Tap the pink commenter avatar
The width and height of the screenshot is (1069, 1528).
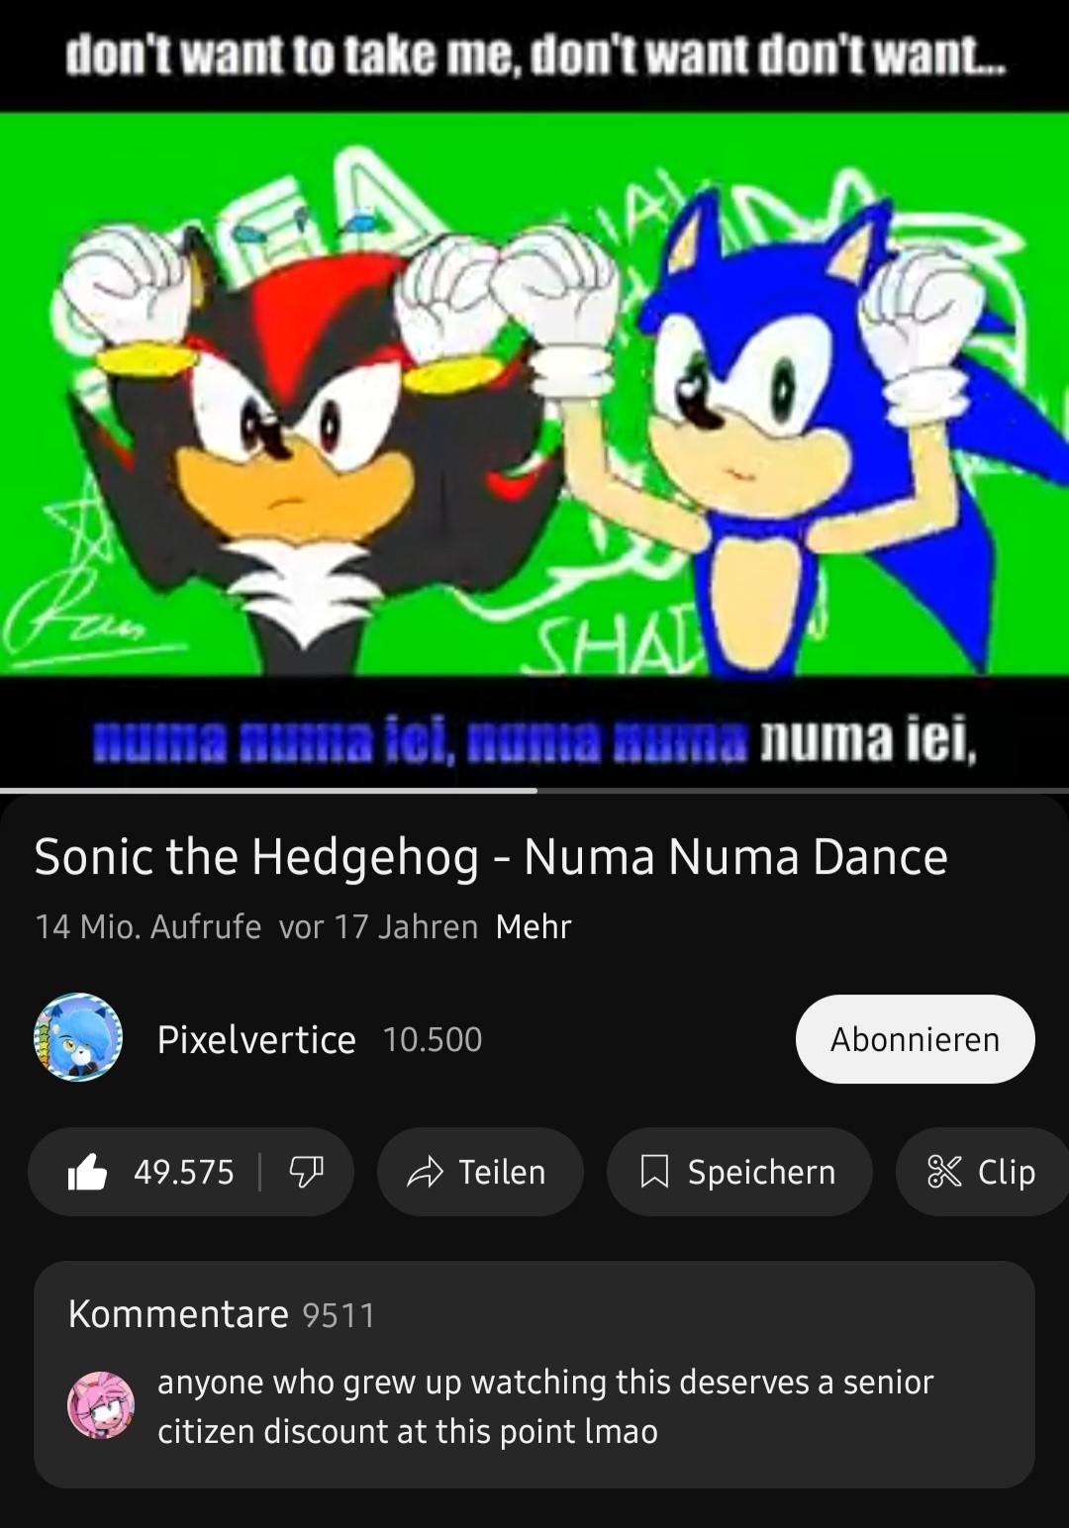[x=101, y=1405]
